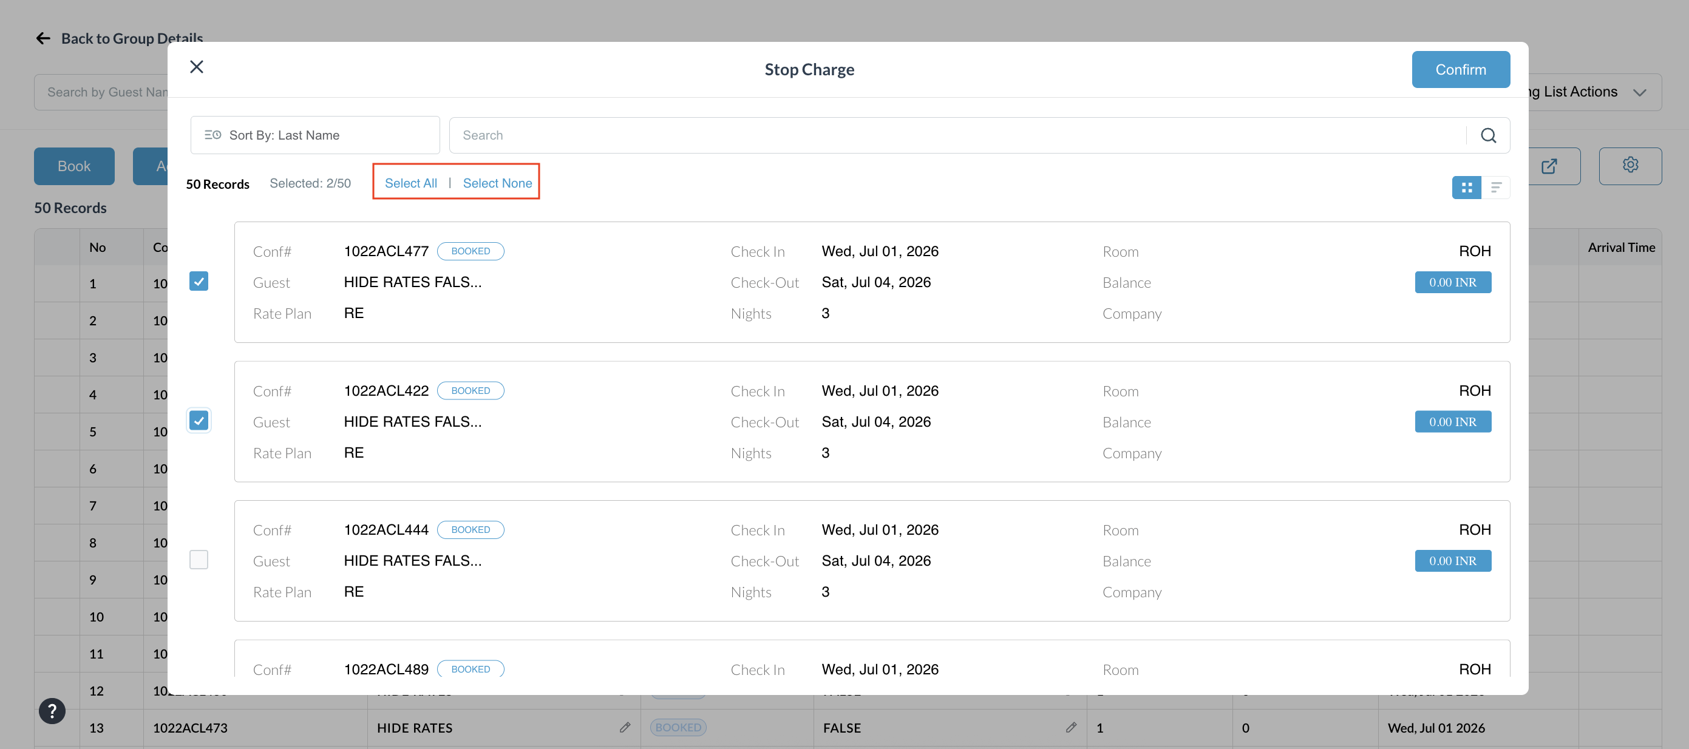Click Select All link

(411, 183)
